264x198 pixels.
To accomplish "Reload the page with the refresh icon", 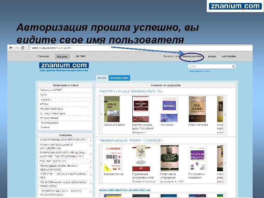I will pos(23,48).
